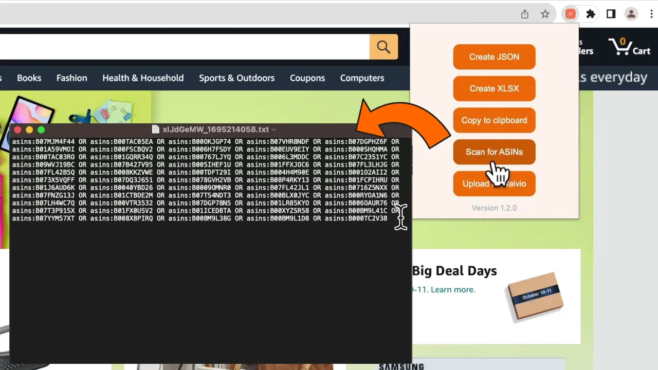Click the Amazon search magnifier button

tap(383, 47)
